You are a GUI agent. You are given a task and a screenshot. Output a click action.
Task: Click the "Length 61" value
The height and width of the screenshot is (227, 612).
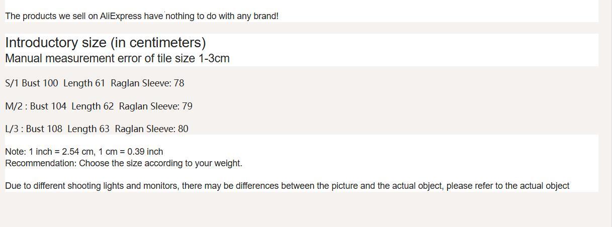coord(84,83)
